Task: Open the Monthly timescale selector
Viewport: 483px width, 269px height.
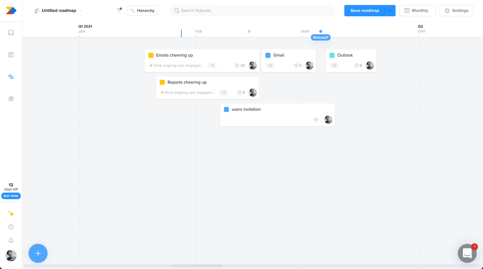Action: (417, 10)
